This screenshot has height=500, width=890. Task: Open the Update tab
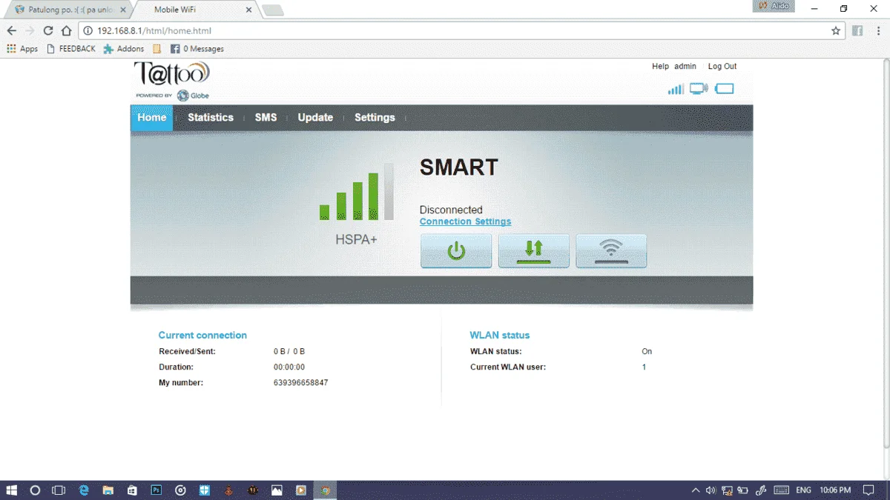[315, 118]
